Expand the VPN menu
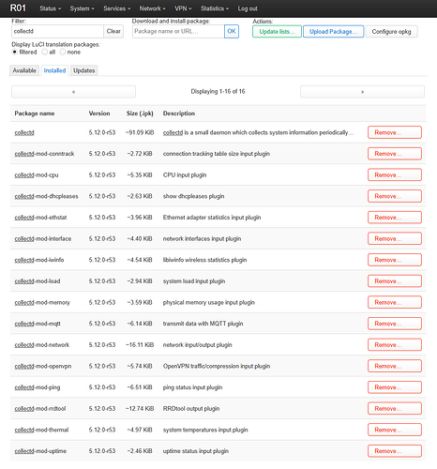The height and width of the screenshot is (469, 437). [183, 8]
